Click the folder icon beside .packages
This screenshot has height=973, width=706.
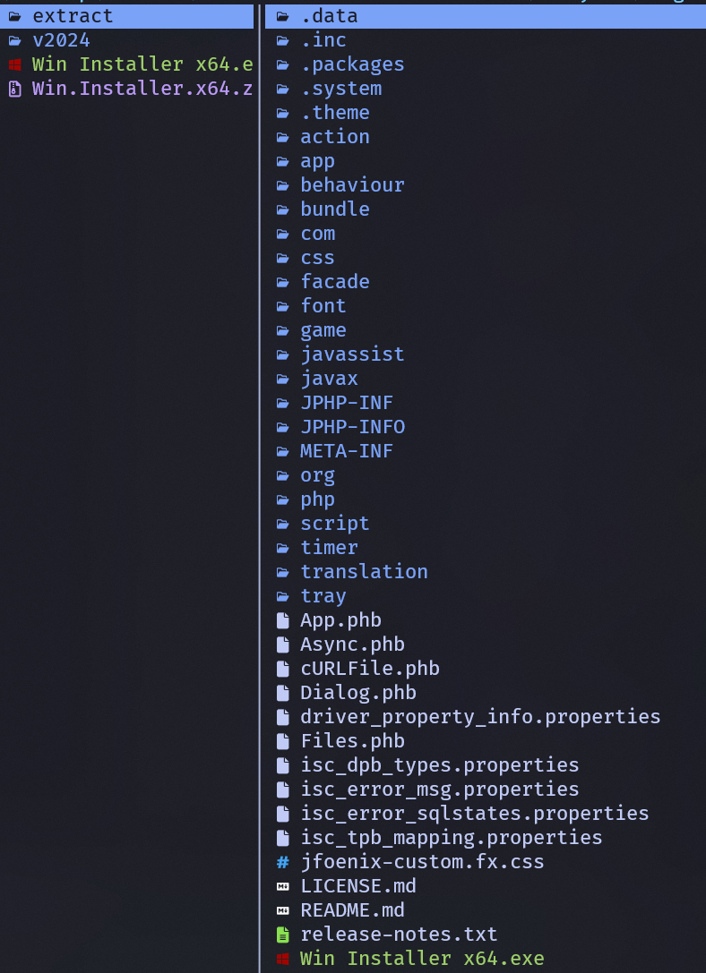(x=282, y=64)
